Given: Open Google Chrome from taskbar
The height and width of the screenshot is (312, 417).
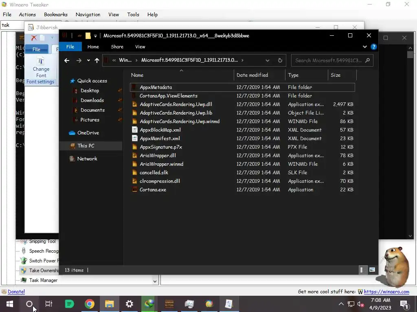Looking at the screenshot, I should click(x=89, y=304).
